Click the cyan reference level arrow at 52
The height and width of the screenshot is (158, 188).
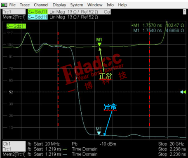[x=181, y=92]
